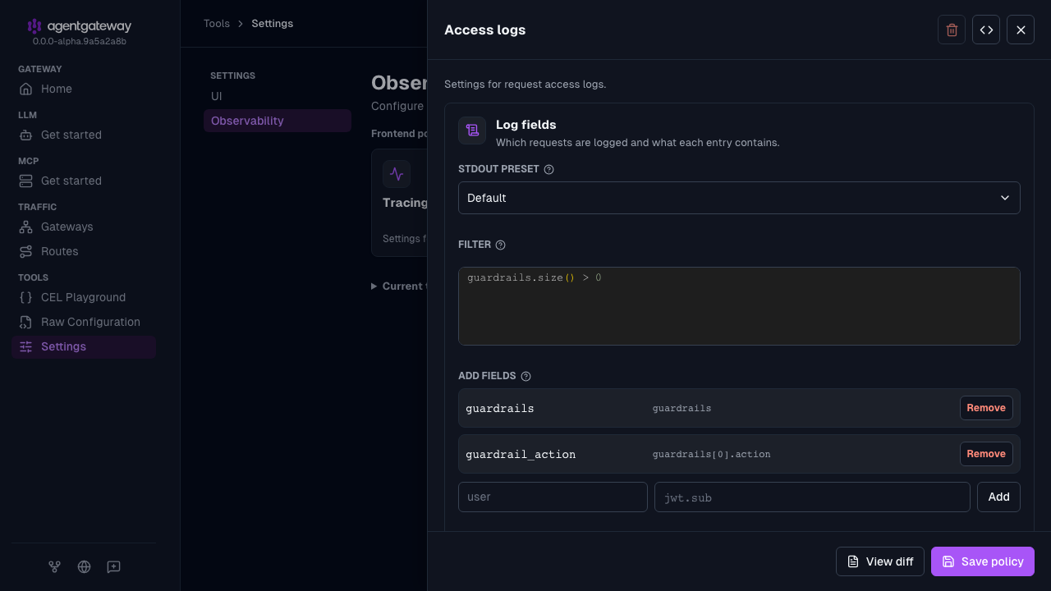1051x591 pixels.
Task: Close the Access logs panel
Action: (x=1021, y=30)
